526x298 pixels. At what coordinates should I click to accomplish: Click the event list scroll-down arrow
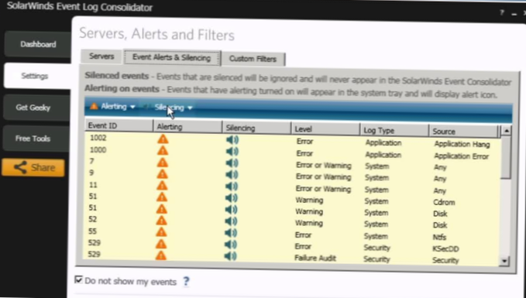coord(504,261)
